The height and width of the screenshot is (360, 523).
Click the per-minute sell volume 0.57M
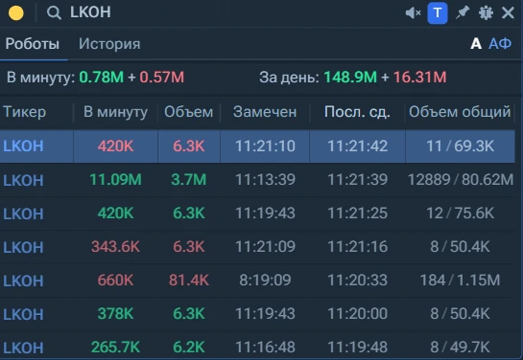tap(162, 78)
